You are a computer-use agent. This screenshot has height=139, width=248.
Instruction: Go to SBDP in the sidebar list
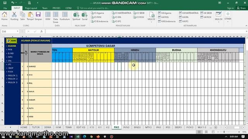click(10, 68)
